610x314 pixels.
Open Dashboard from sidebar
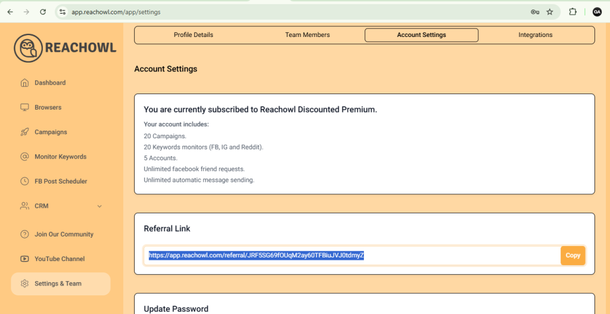[61, 83]
